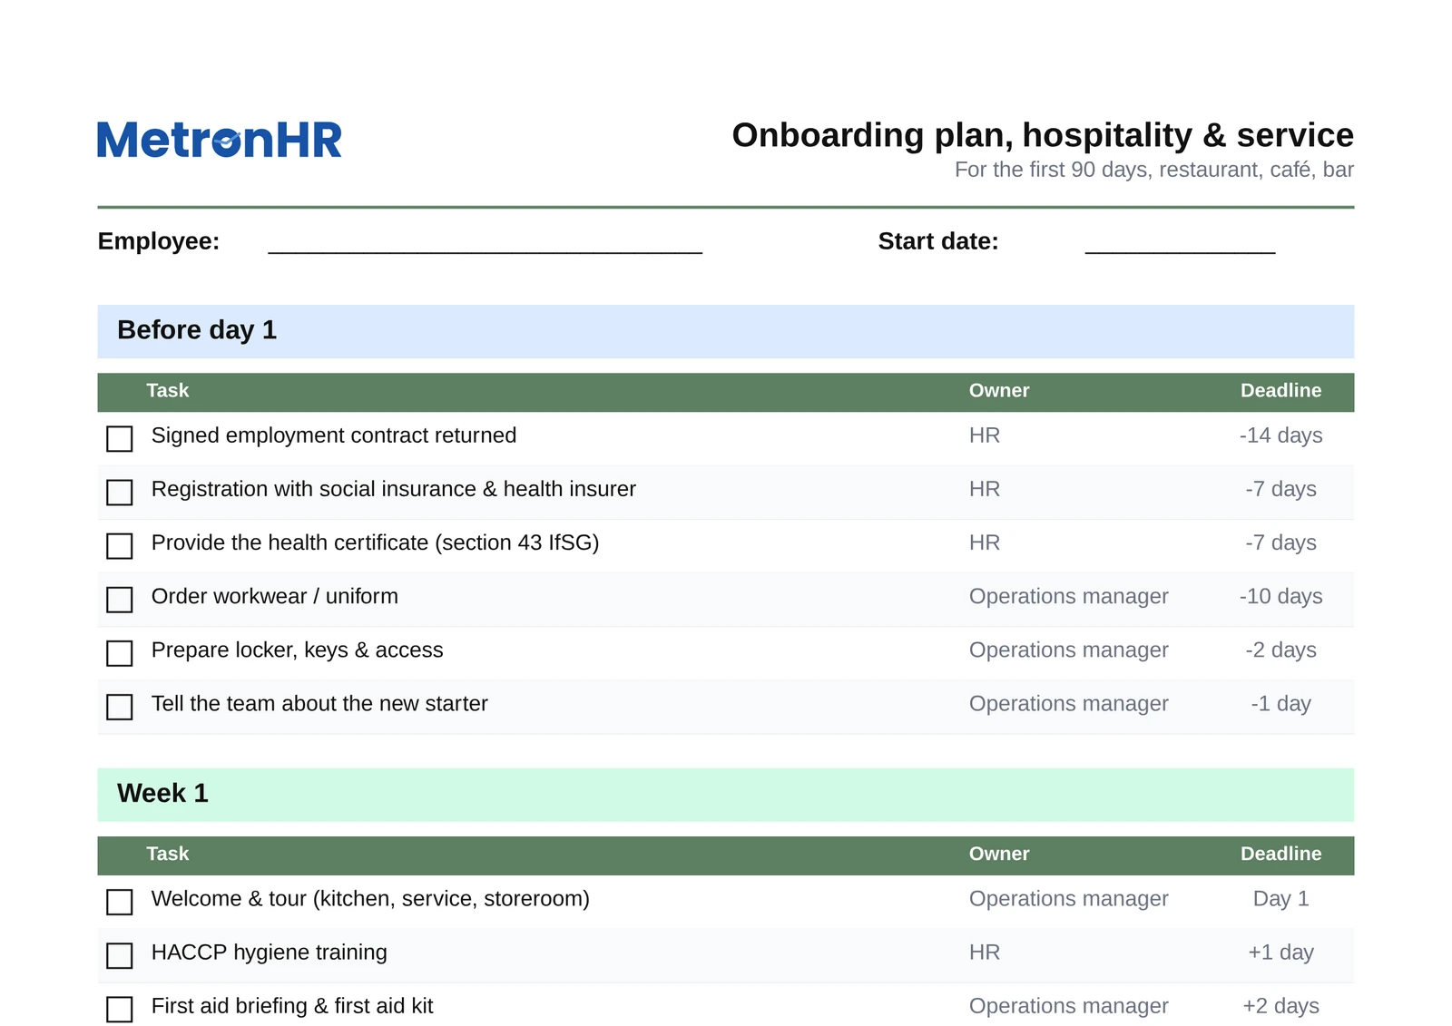Check 'Welcome & tour' checkbox

[x=120, y=902]
